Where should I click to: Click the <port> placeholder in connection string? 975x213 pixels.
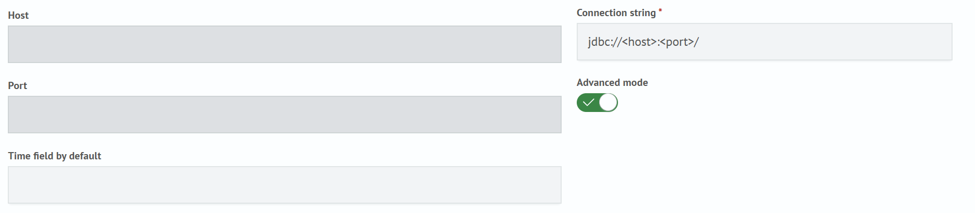point(677,42)
